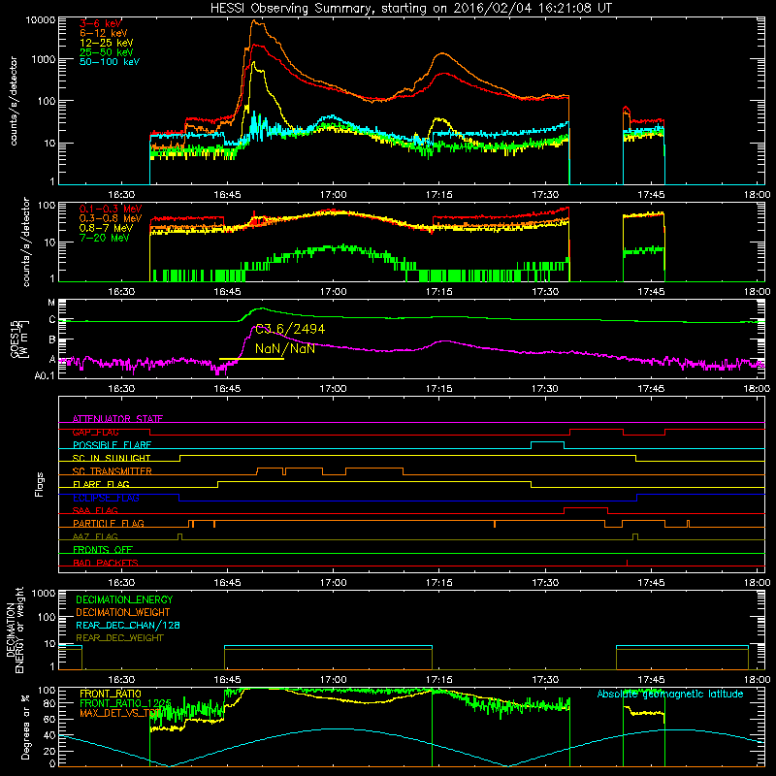
Task: Click the C3.6/2494 flare annotation
Action: point(290,329)
